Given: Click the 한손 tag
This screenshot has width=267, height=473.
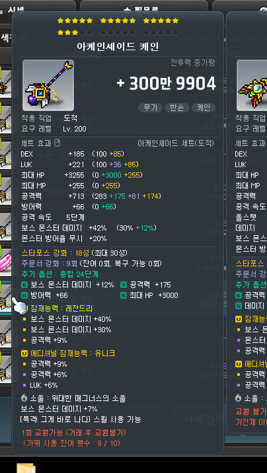Looking at the screenshot, I should point(177,108).
